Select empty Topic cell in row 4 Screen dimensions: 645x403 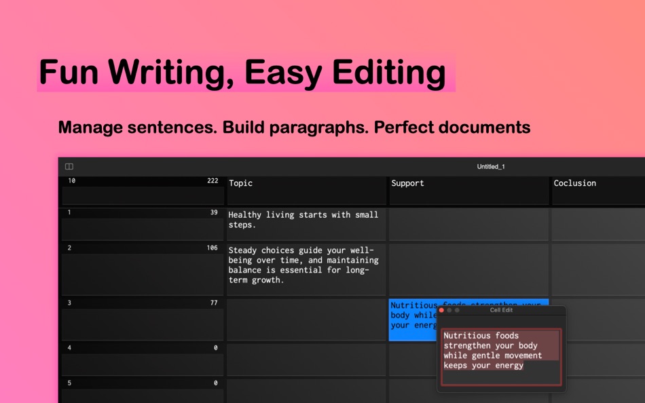306,360
